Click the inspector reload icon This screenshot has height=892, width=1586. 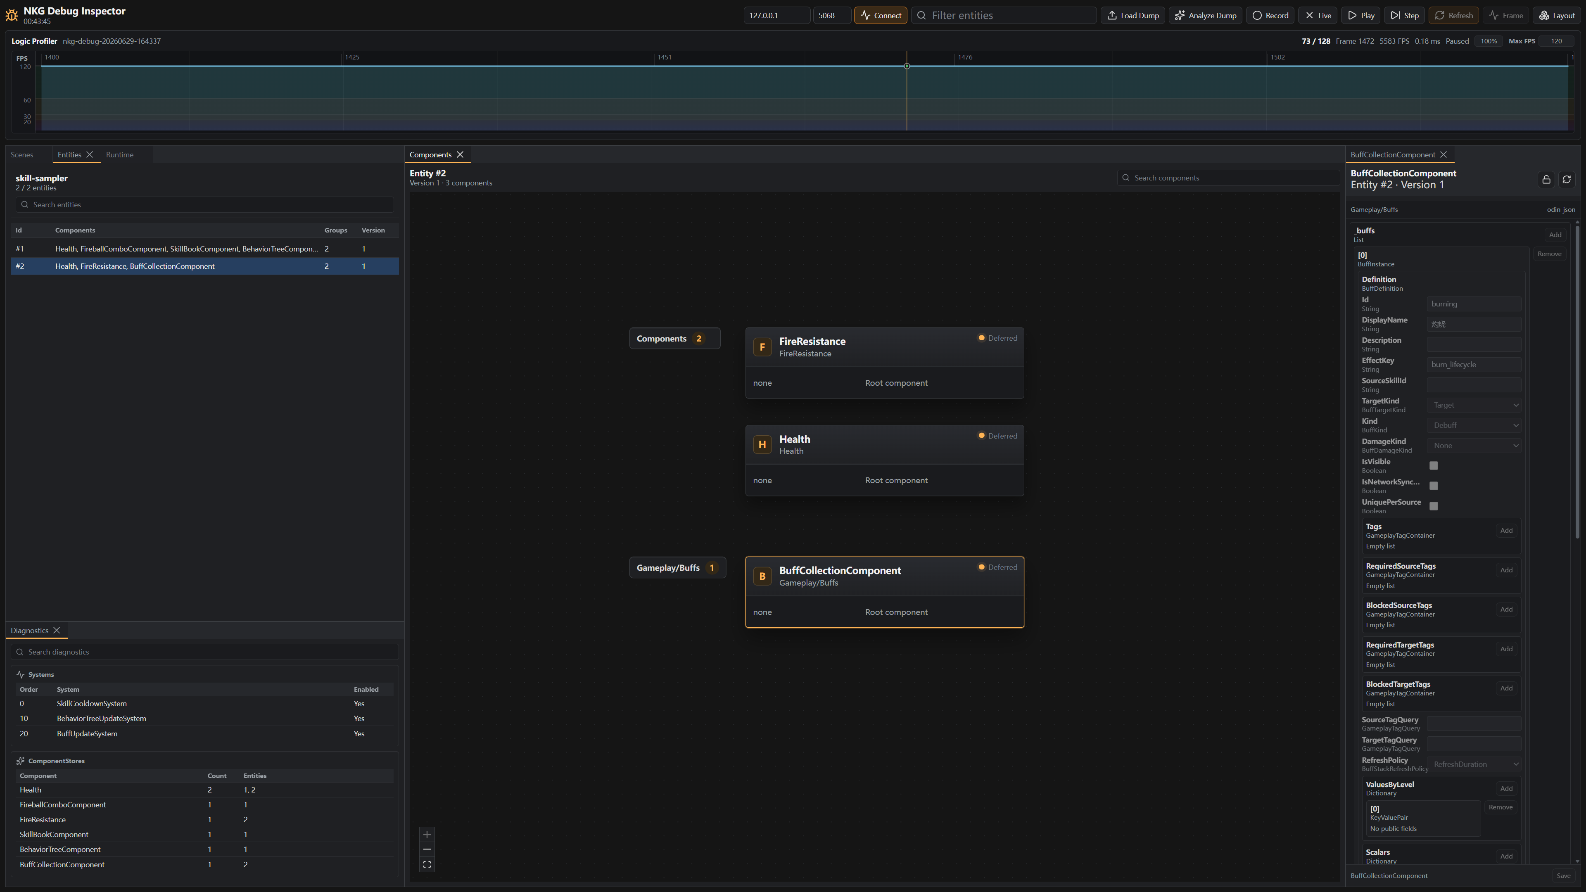1567,179
